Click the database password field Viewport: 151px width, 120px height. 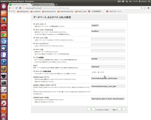click(108, 45)
